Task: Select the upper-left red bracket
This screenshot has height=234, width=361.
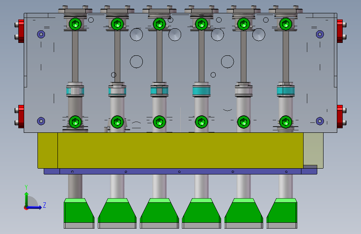Action: tap(21, 31)
